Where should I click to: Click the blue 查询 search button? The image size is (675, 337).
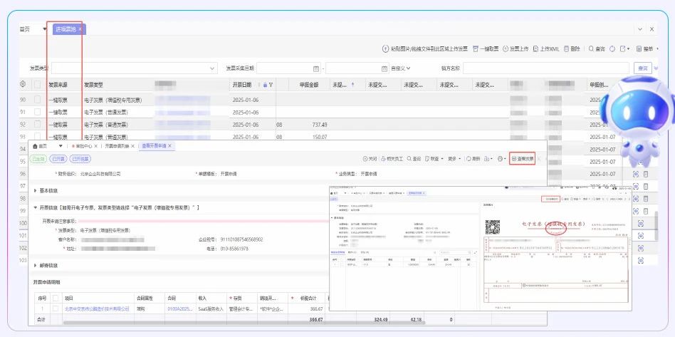(x=644, y=68)
